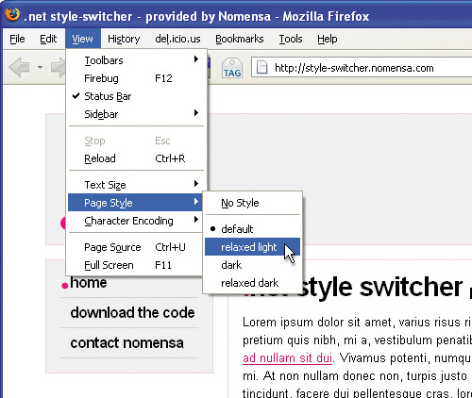
Task: Click the download the code link
Action: point(132,312)
